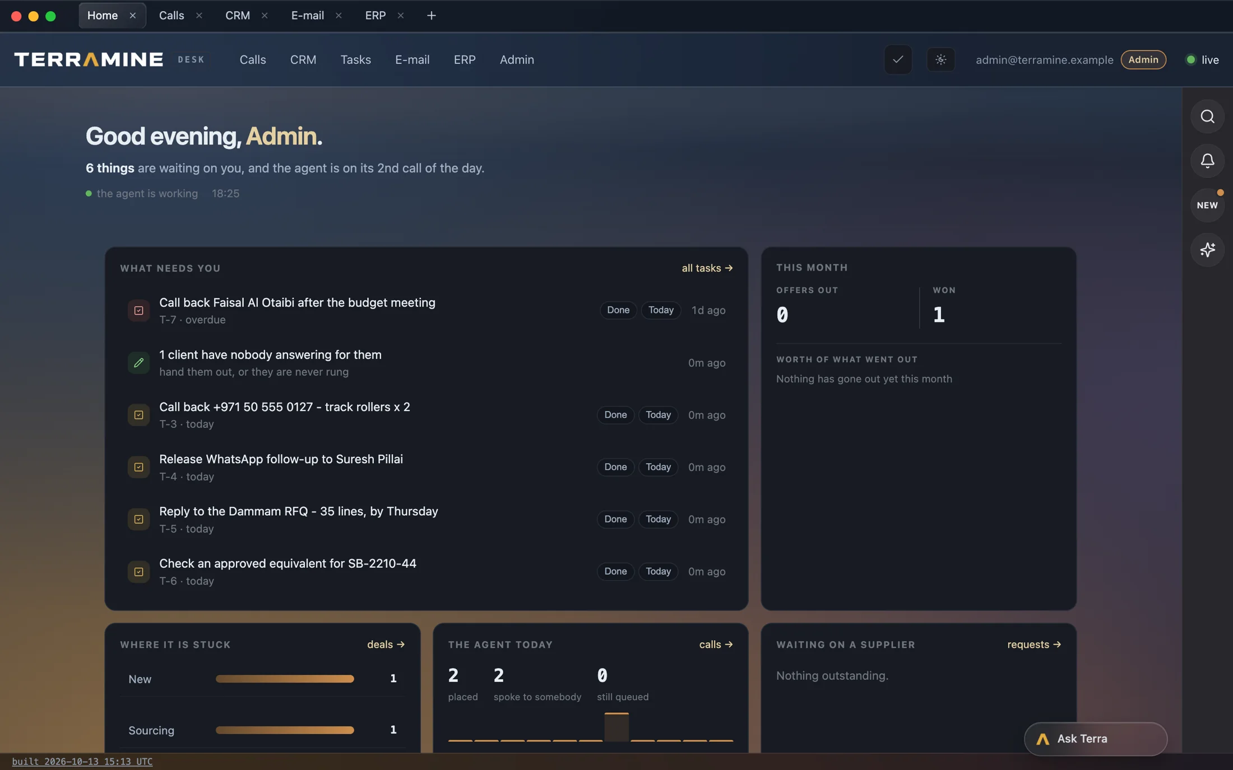1233x770 pixels.
Task: Toggle the light/dark theme sun icon
Action: coord(940,59)
